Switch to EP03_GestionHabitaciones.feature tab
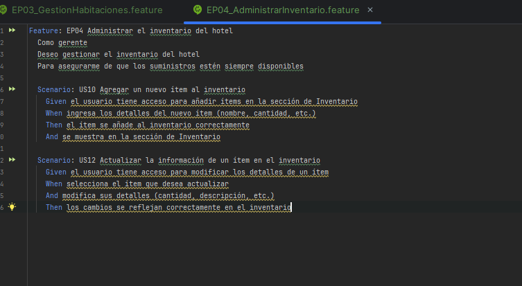522x286 pixels. pyautogui.click(x=87, y=10)
